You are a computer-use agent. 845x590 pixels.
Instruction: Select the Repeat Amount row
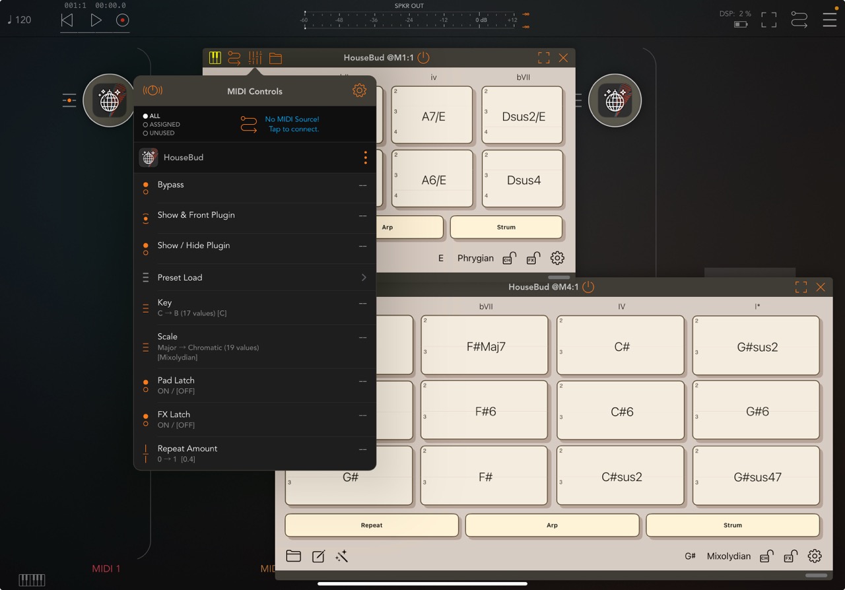click(255, 453)
